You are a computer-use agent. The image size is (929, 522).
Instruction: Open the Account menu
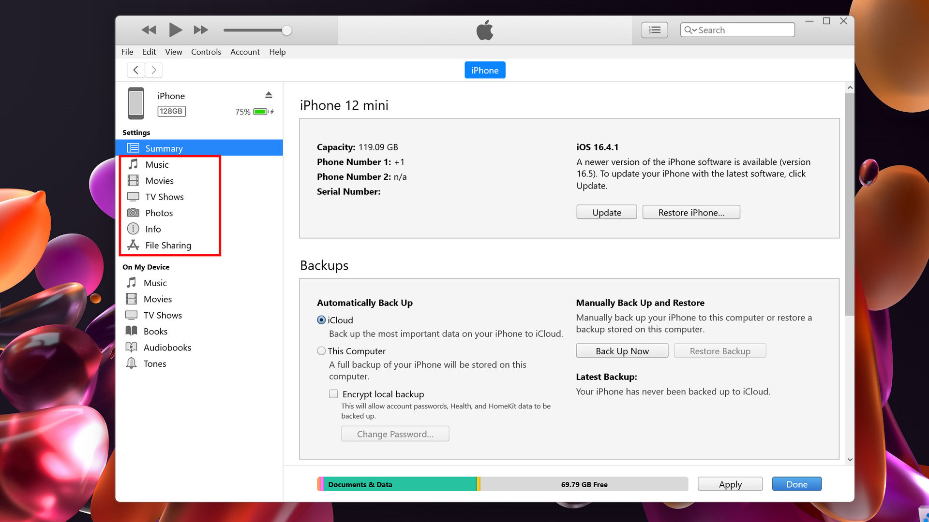tap(245, 52)
